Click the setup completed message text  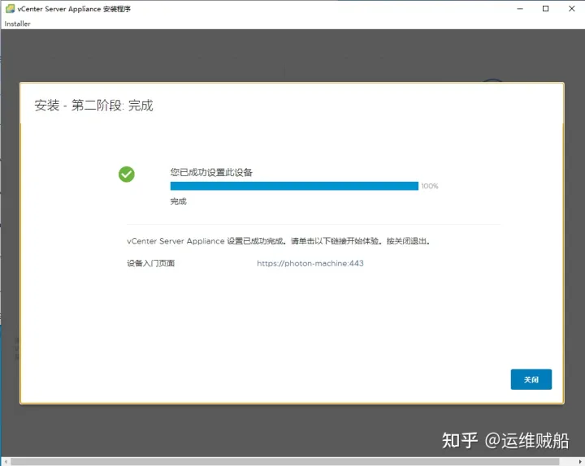tap(278, 241)
